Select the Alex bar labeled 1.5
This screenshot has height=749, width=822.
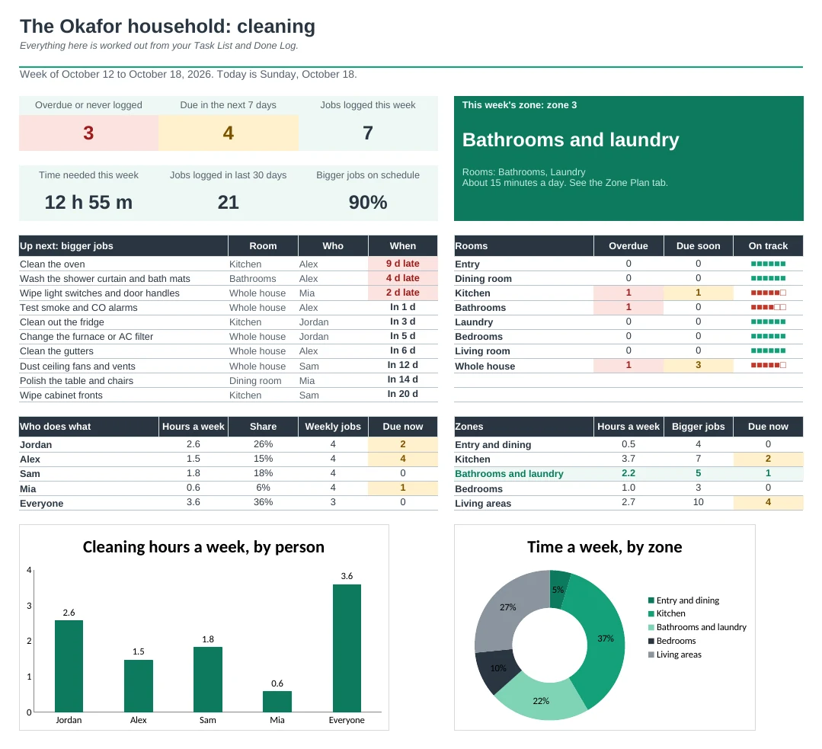[x=139, y=686]
